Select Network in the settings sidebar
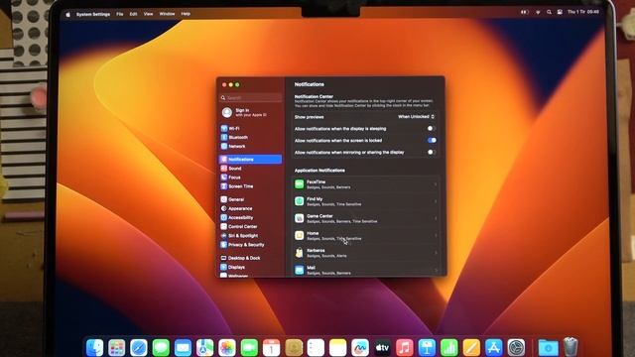635x357 pixels. tap(250, 146)
